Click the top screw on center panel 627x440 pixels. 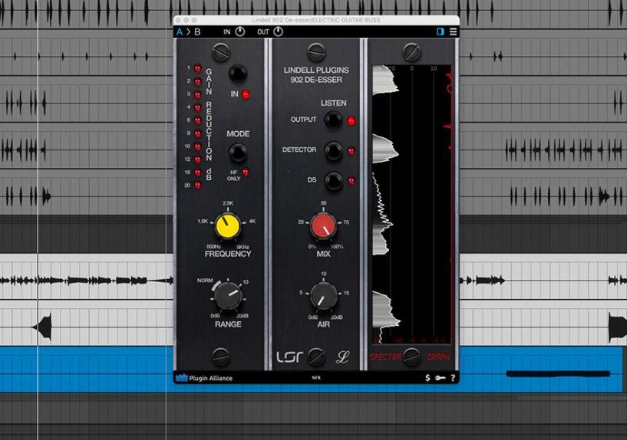pos(316,52)
